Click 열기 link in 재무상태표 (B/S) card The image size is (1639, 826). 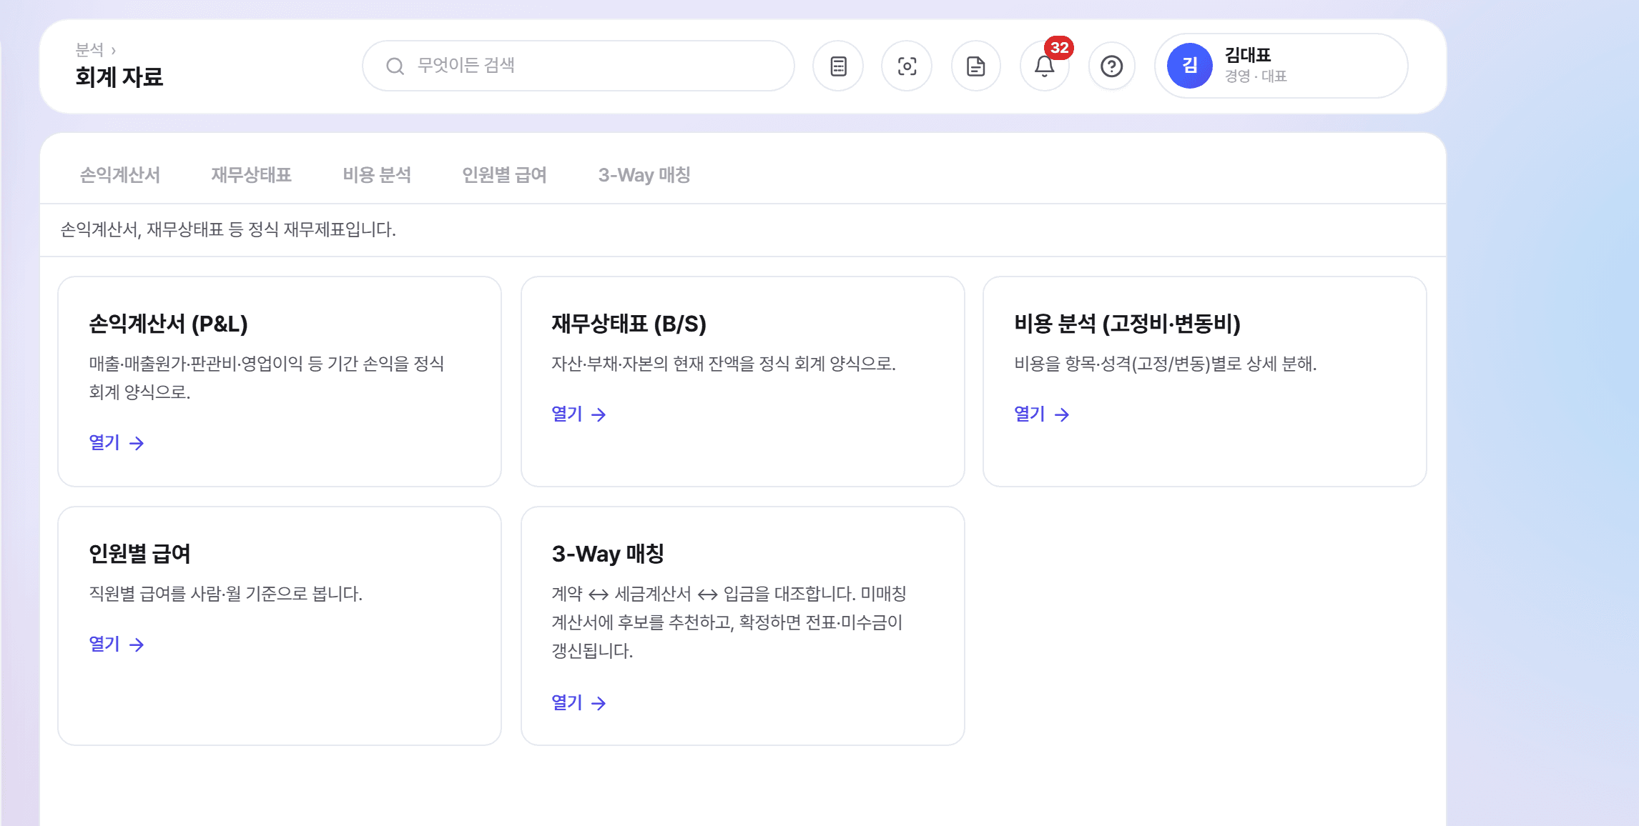coord(579,414)
